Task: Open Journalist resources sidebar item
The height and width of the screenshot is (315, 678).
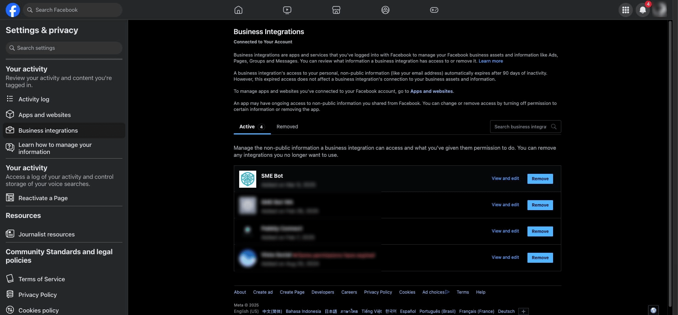Action: (x=64, y=234)
